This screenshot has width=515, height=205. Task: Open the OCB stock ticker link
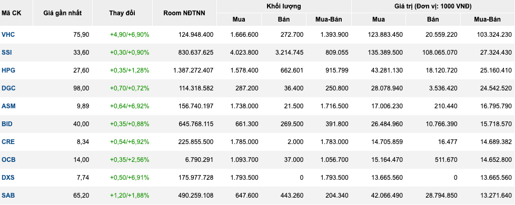(8, 160)
